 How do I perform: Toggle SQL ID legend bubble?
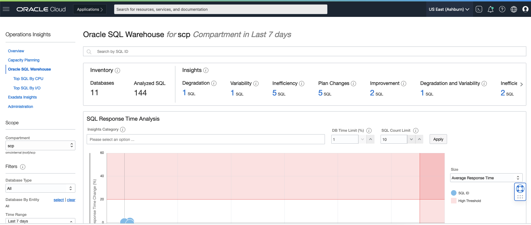coord(454,193)
